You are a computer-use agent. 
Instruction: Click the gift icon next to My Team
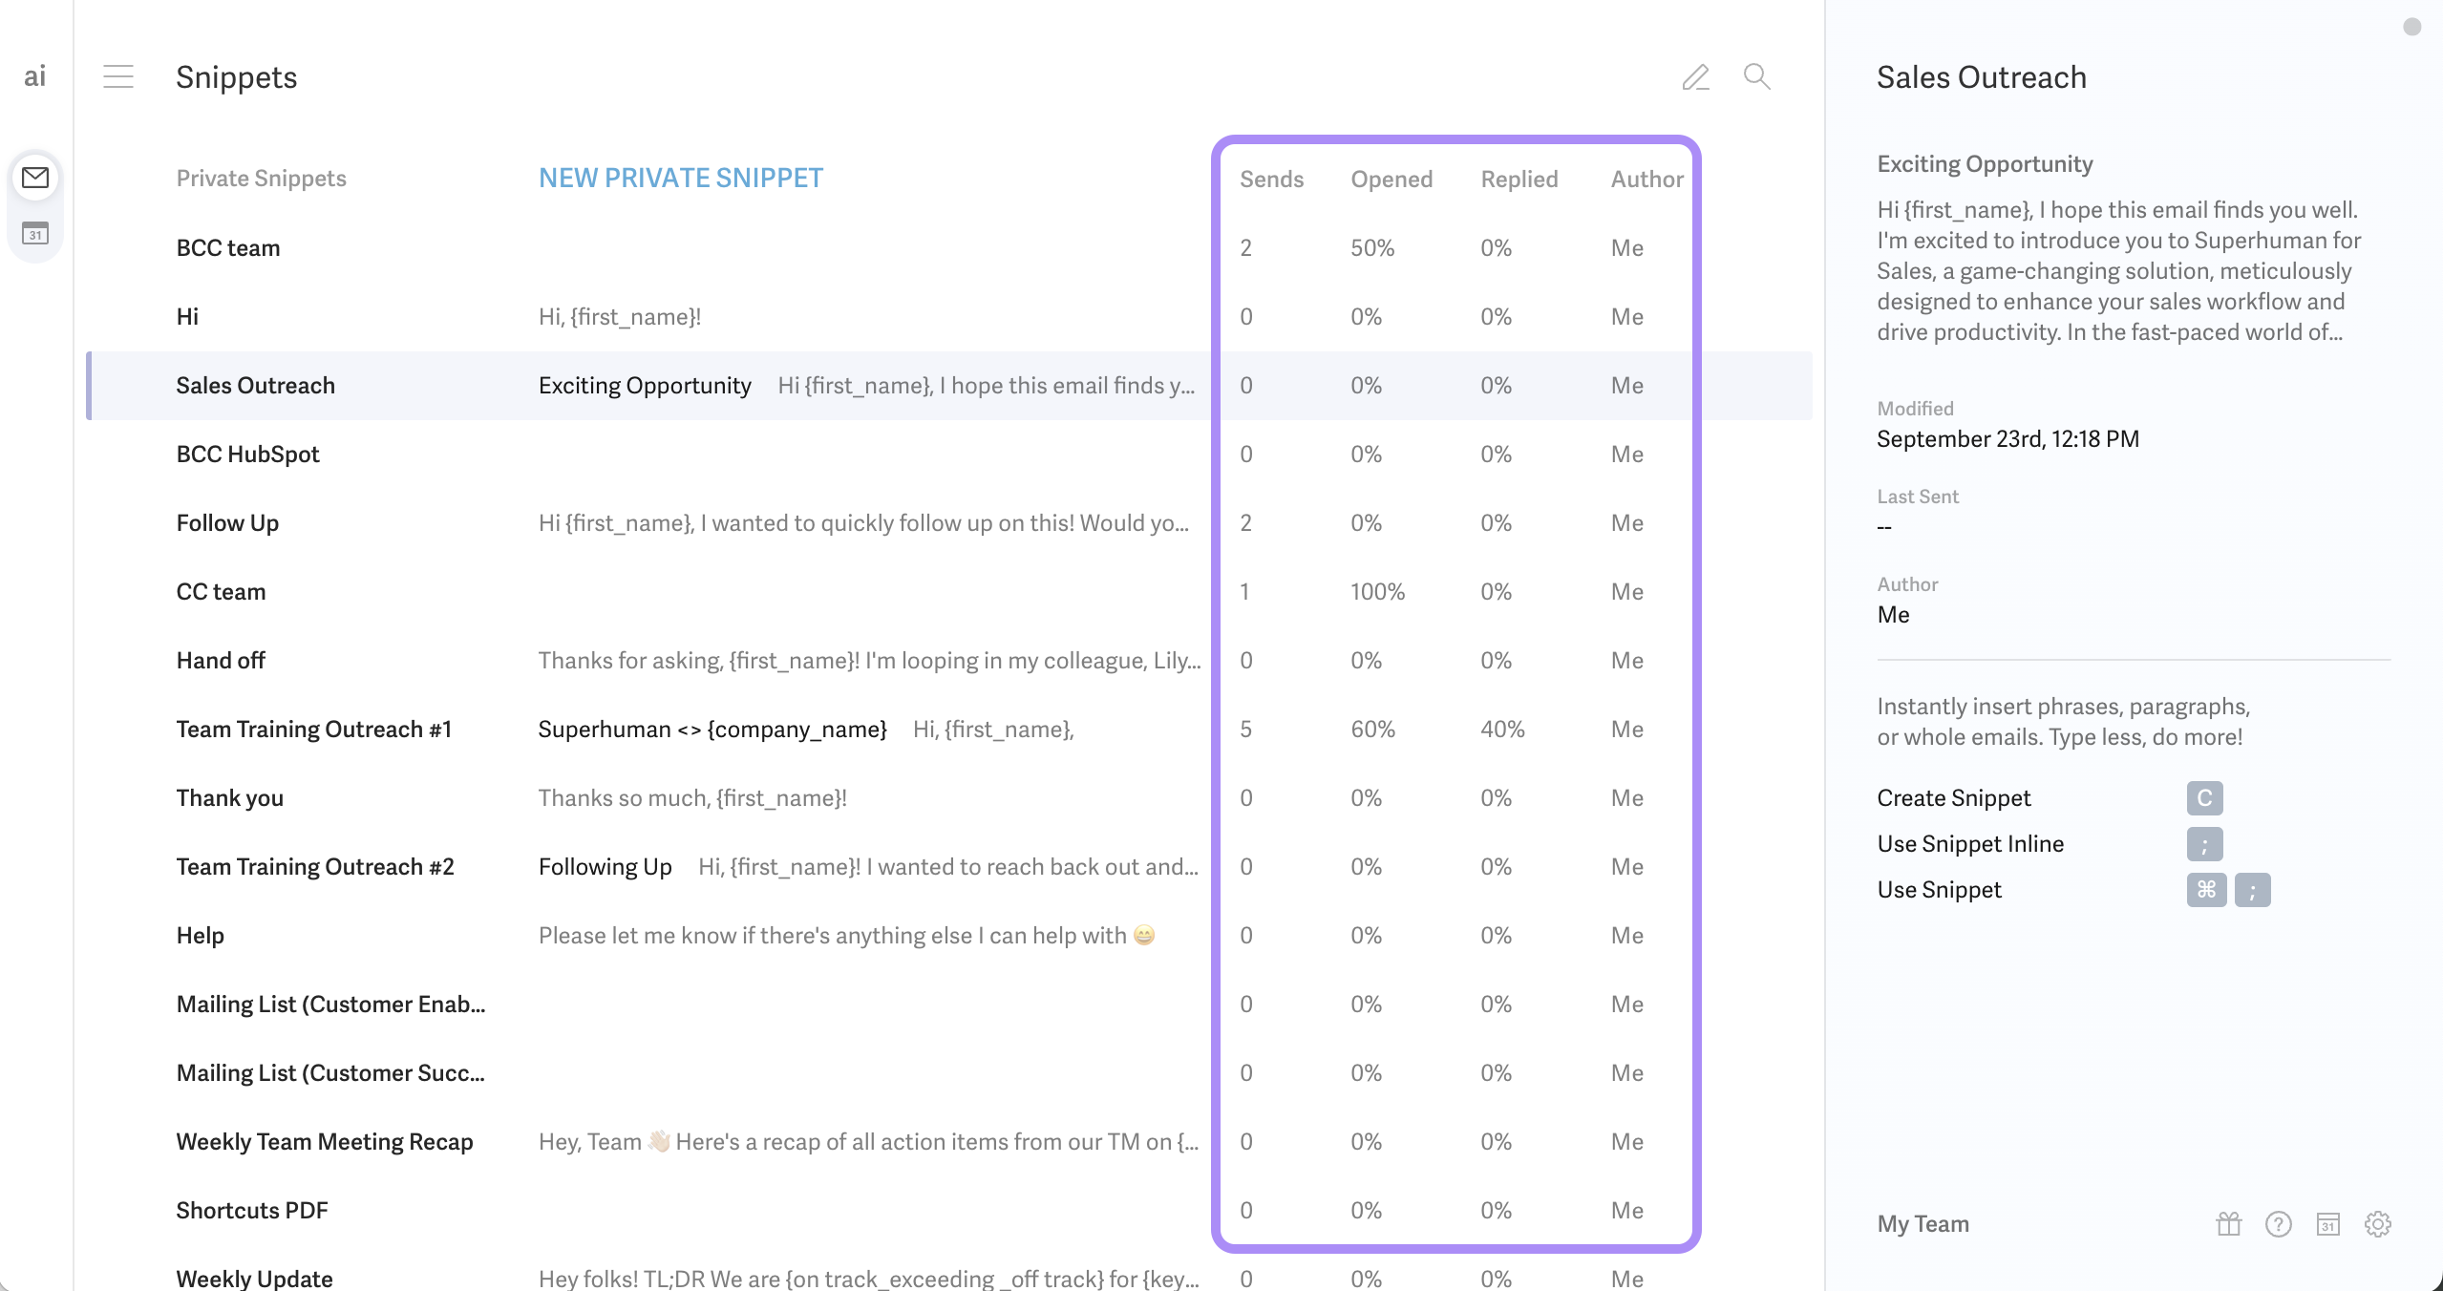pos(2228,1224)
